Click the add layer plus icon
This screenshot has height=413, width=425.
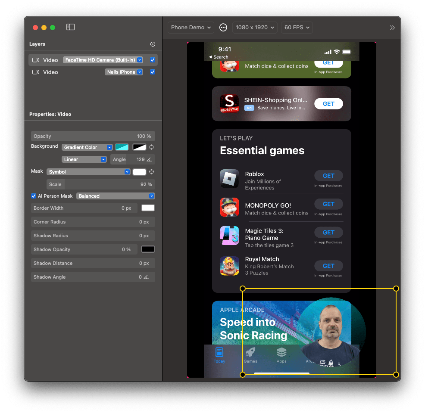[153, 44]
